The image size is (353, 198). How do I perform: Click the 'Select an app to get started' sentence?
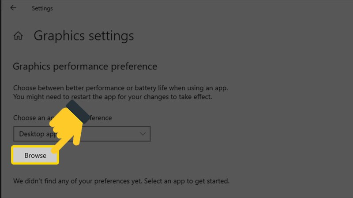coord(186,181)
